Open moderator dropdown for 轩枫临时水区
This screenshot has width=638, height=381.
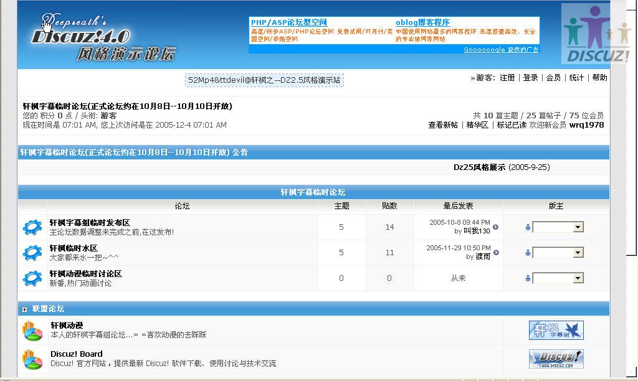558,253
